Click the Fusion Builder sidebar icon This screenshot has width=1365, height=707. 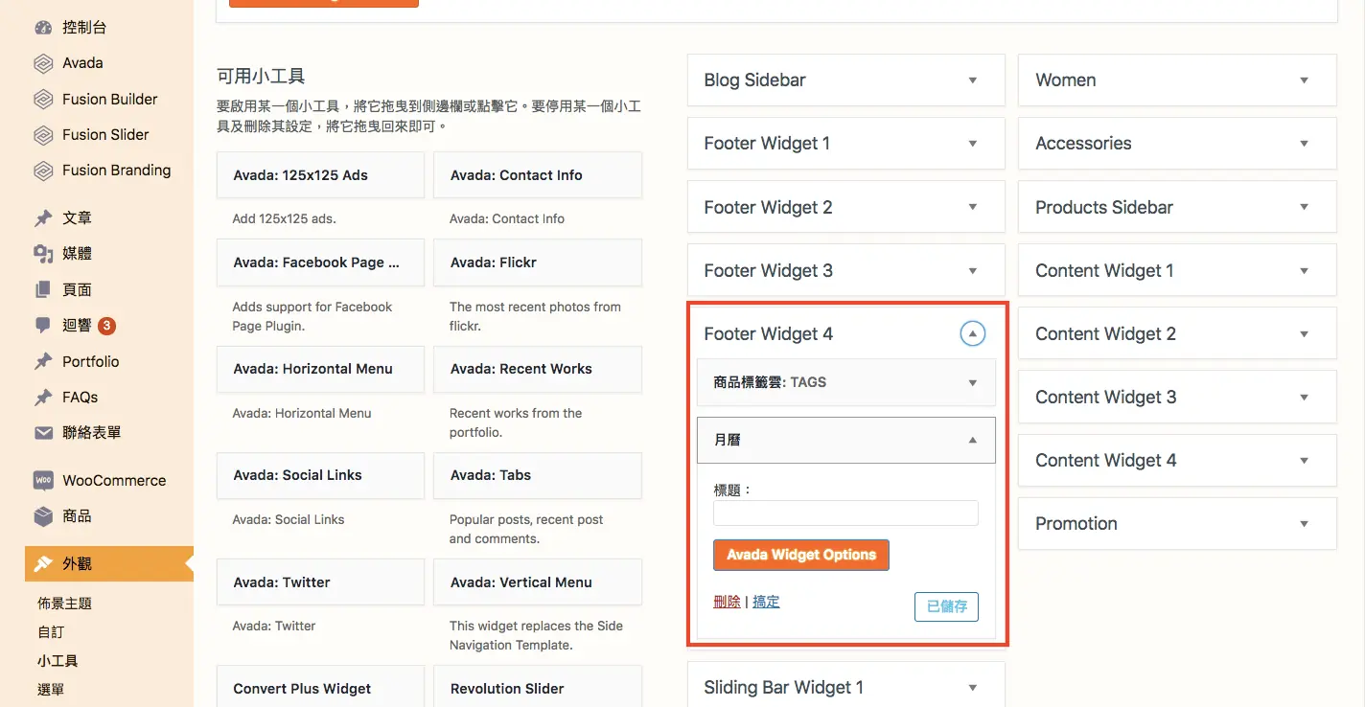point(43,100)
